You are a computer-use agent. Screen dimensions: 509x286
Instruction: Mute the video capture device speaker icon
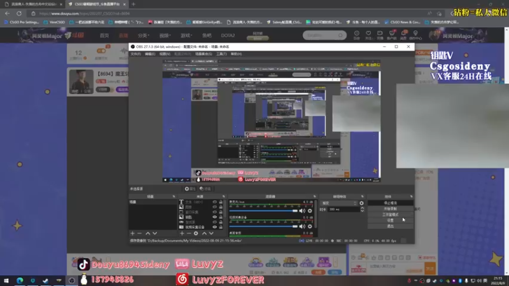pos(302,226)
